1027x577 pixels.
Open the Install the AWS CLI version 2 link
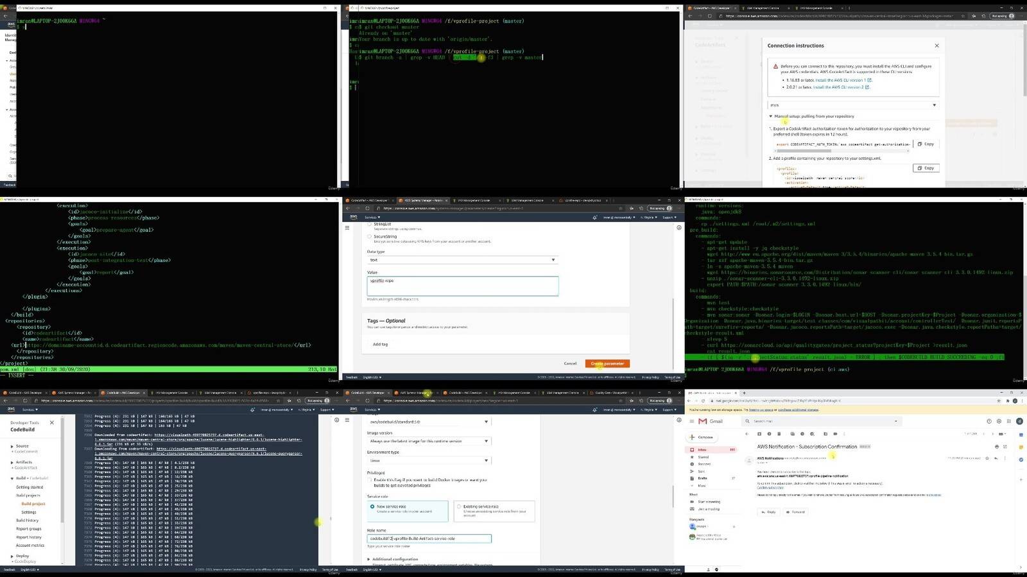[x=841, y=87]
